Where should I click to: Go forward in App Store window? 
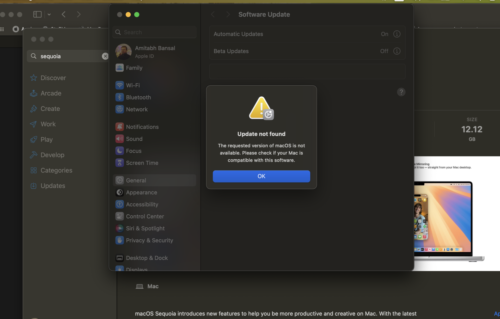point(79,15)
